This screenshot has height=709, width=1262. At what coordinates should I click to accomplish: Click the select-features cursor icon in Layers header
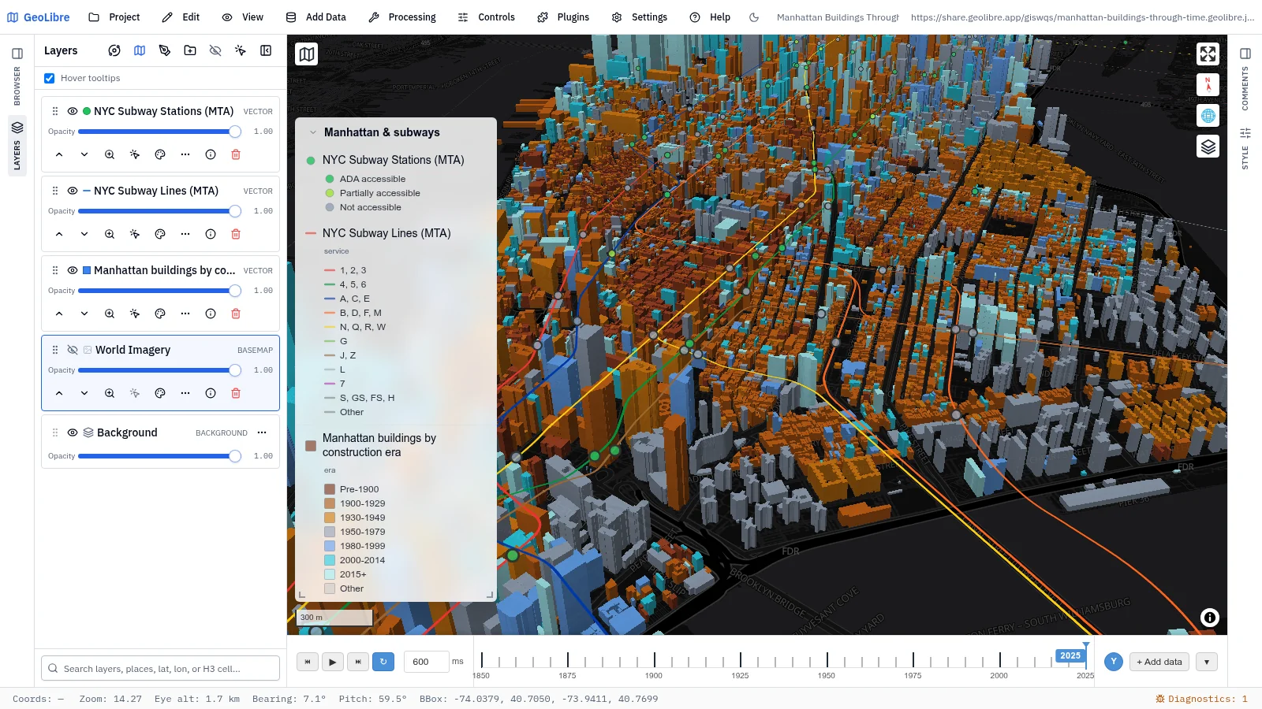(x=241, y=50)
